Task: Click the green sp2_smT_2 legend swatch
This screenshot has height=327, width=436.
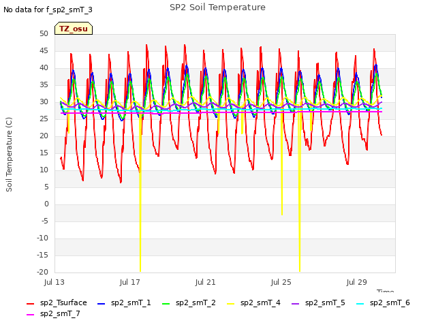Action: [166, 304]
